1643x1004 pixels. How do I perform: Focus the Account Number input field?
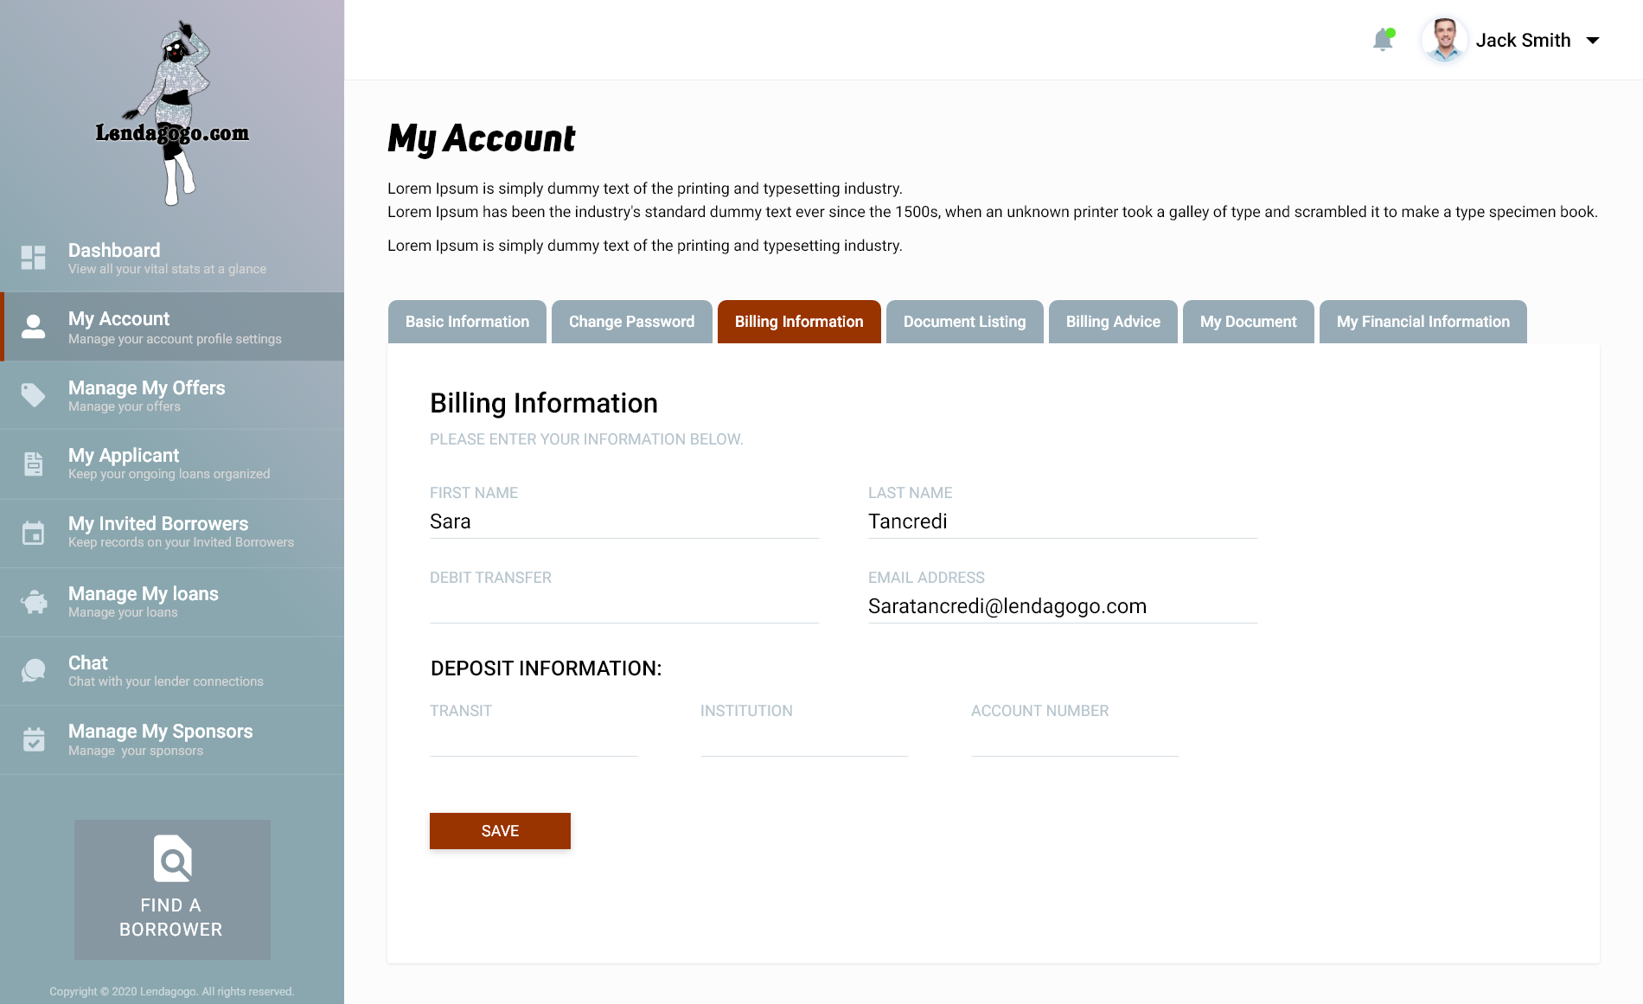tap(1074, 739)
